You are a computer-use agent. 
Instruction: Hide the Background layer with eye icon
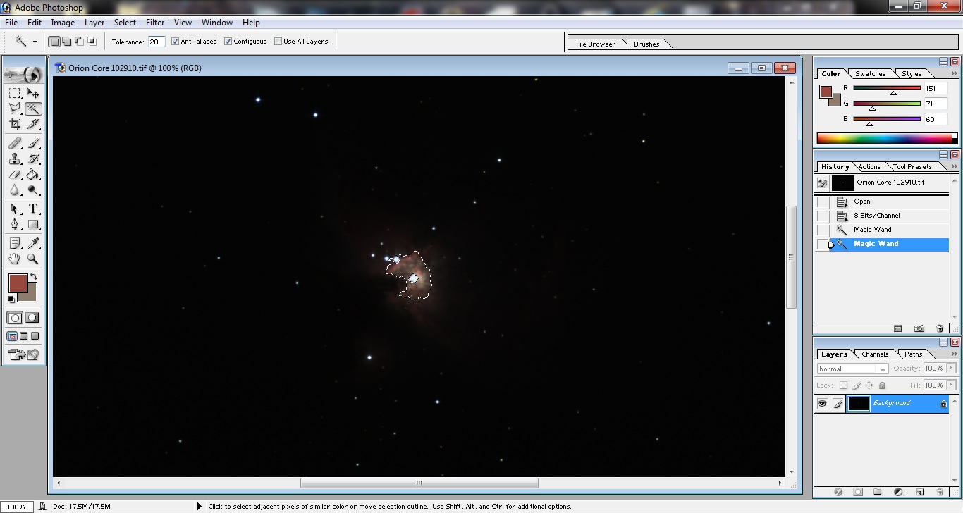(x=822, y=404)
